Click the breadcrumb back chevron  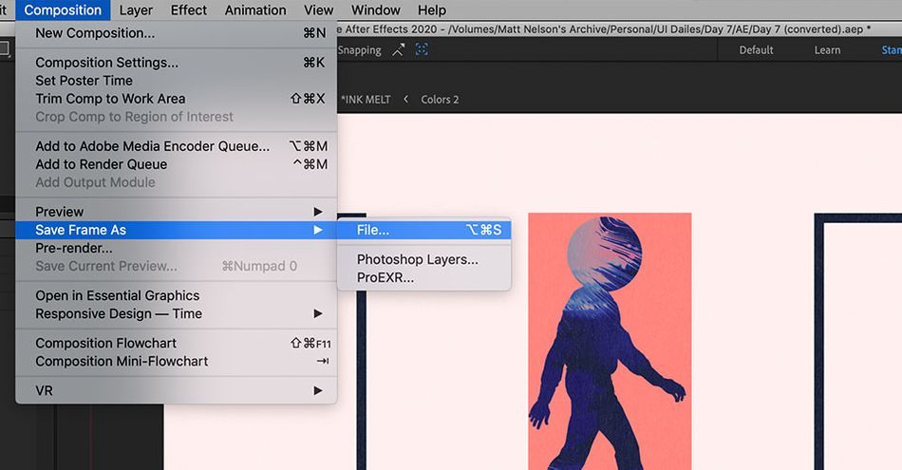405,99
